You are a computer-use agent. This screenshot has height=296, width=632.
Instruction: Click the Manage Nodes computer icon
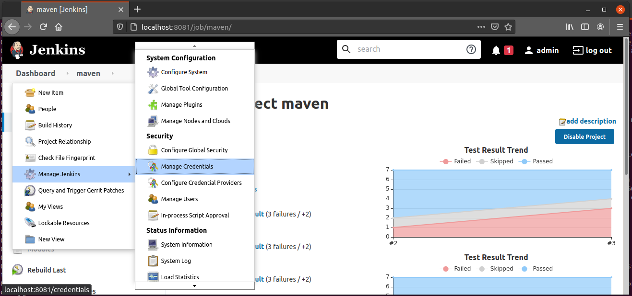point(153,121)
